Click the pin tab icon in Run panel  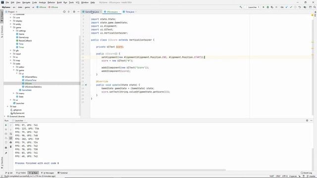[6, 153]
